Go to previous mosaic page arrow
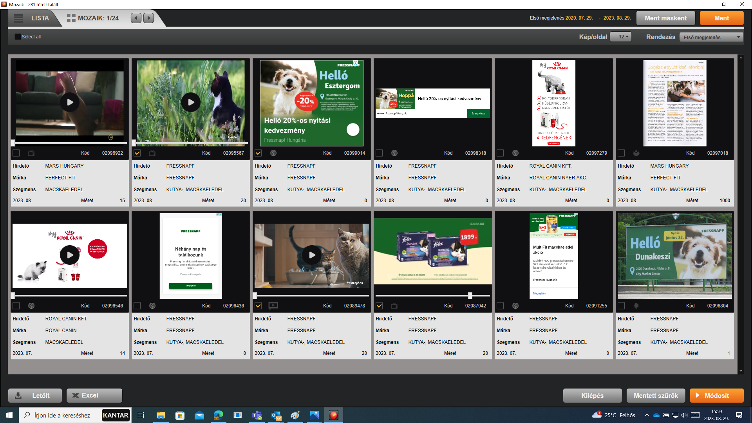The image size is (752, 423). point(136,18)
